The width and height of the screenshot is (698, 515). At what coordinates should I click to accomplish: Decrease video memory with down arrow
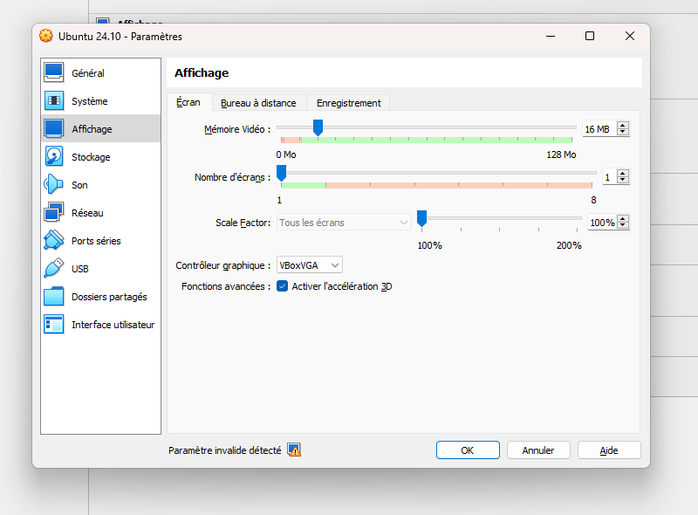coord(623,132)
